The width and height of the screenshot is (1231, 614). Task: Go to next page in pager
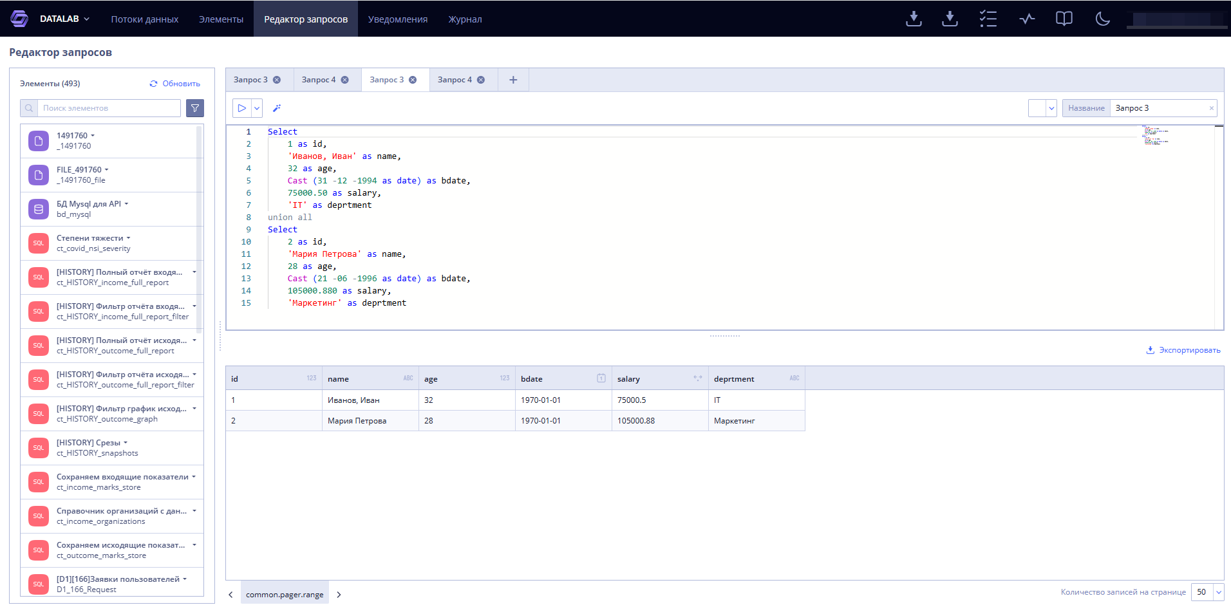[x=339, y=595]
